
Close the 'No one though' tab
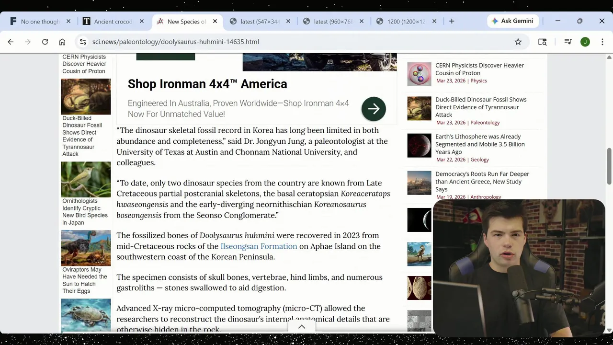pos(68,21)
